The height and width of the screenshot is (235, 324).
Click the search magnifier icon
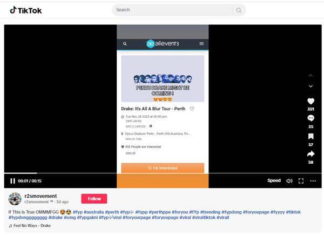[238, 10]
